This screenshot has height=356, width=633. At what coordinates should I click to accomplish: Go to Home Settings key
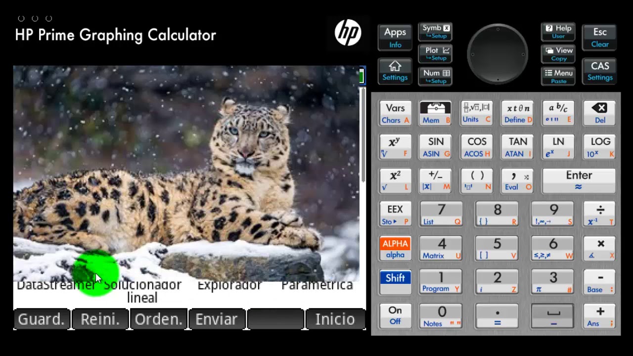tap(395, 71)
